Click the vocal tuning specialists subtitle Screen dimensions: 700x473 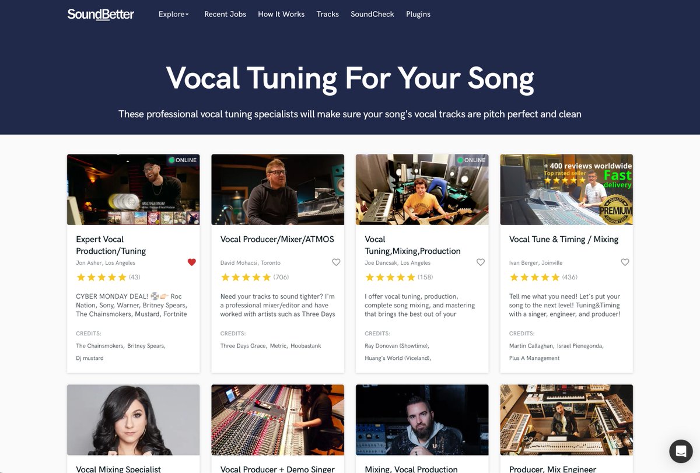[350, 114]
